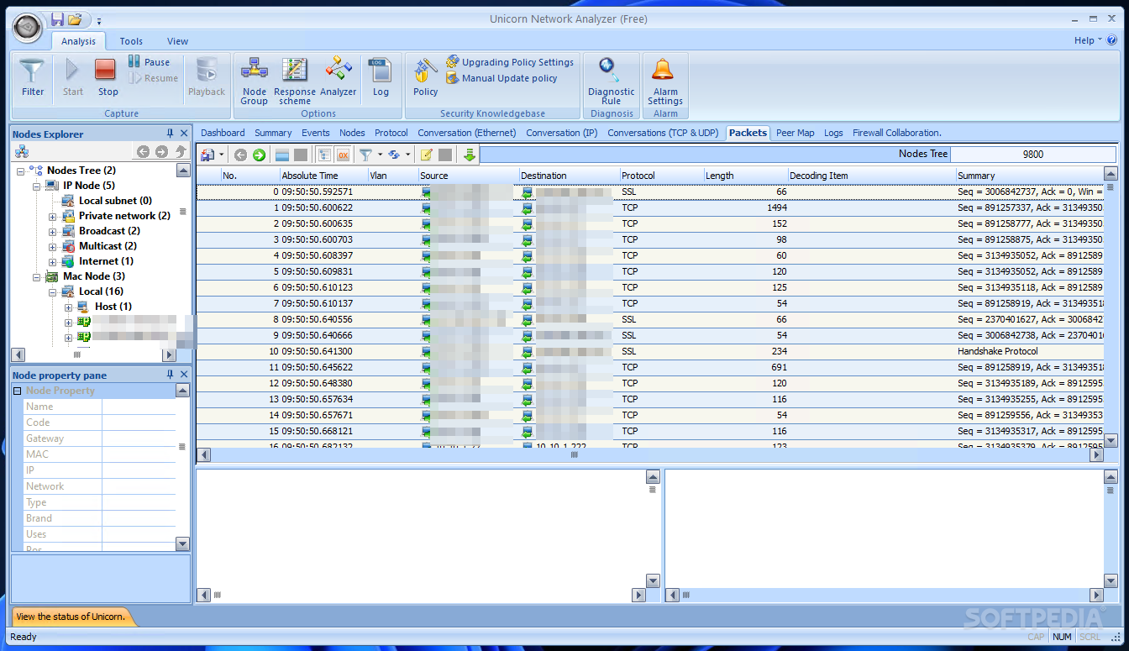This screenshot has width=1129, height=651.
Task: Click Manual Update policy
Action: (x=502, y=78)
